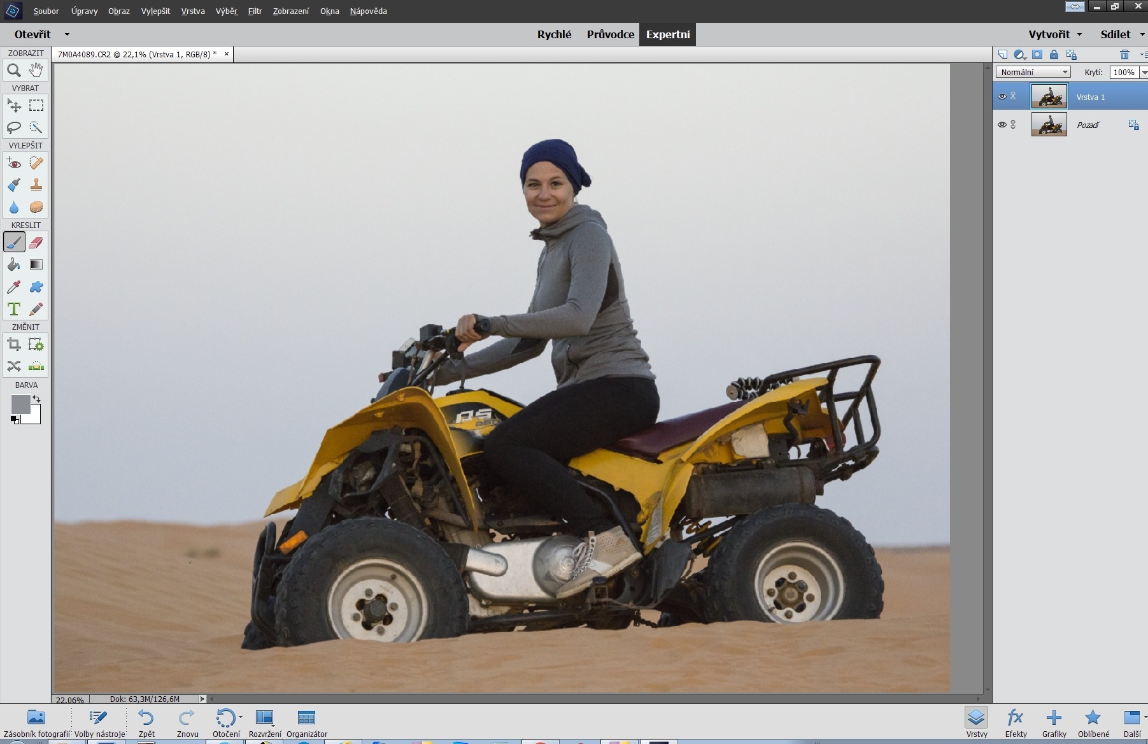Viewport: 1148px width, 744px height.
Task: Click the trash icon to delete layer
Action: [1124, 55]
